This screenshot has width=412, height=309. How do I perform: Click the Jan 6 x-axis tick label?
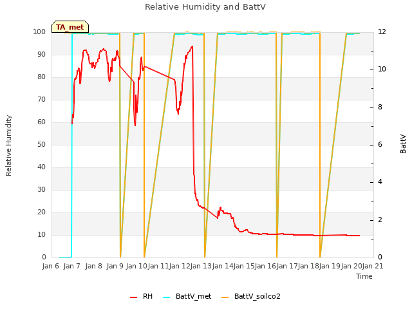pyautogui.click(x=50, y=266)
